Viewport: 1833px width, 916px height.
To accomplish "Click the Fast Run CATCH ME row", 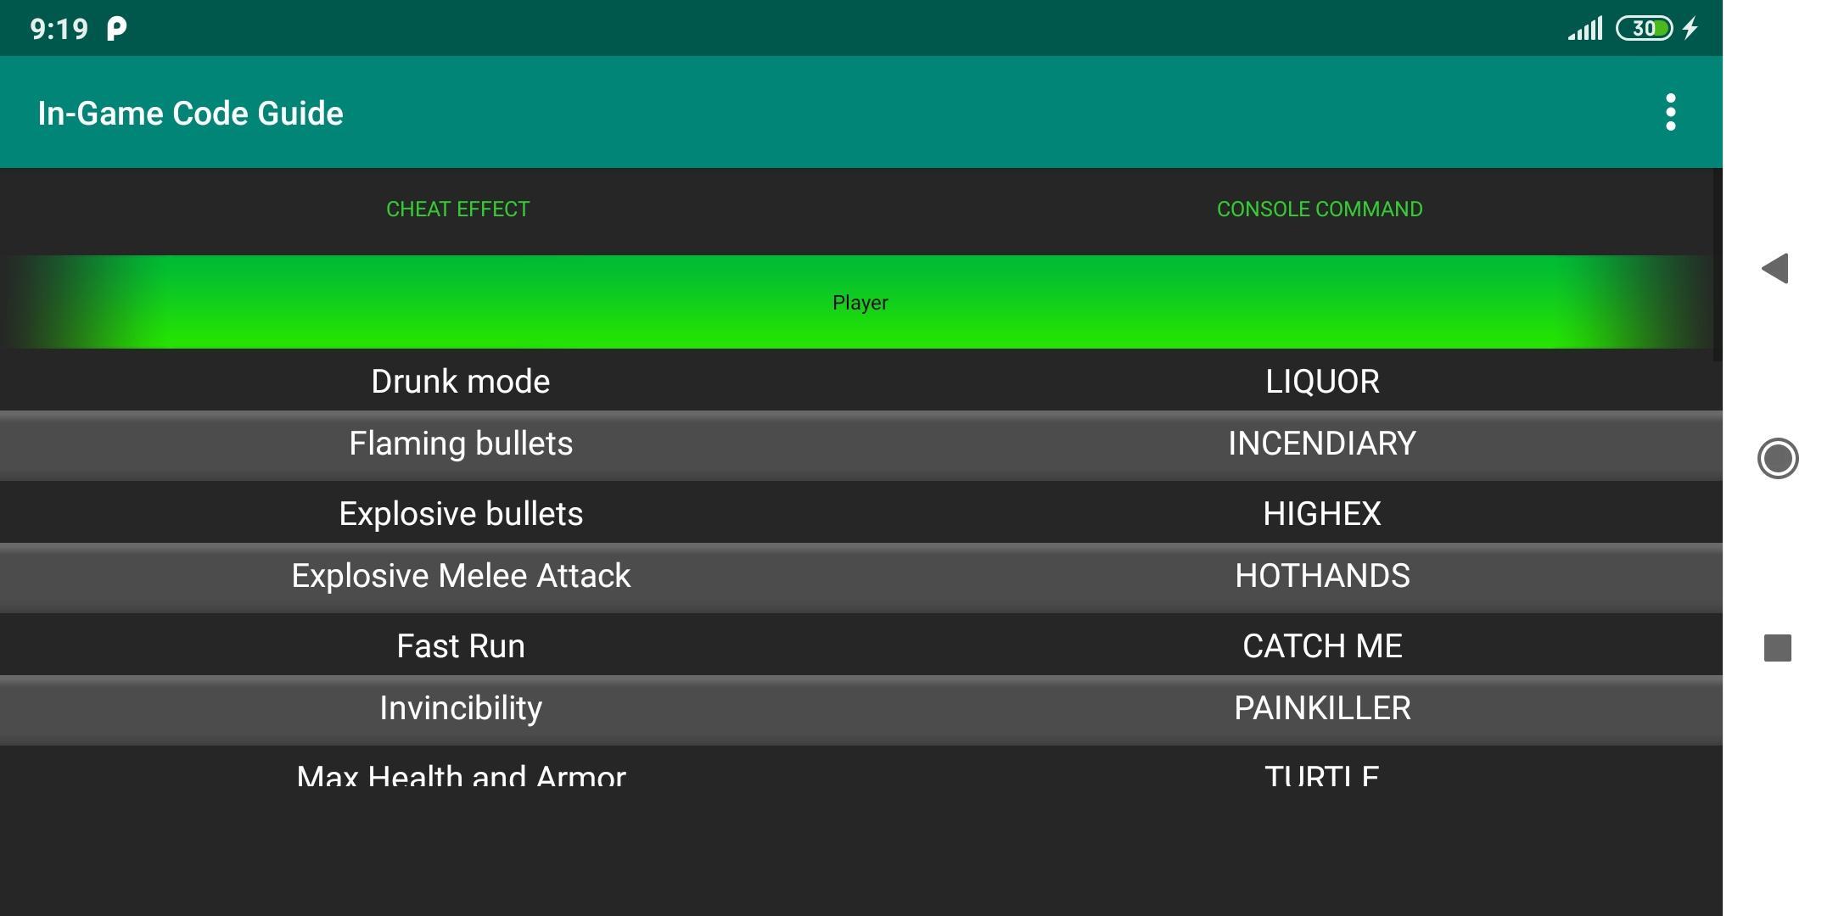I will (860, 644).
